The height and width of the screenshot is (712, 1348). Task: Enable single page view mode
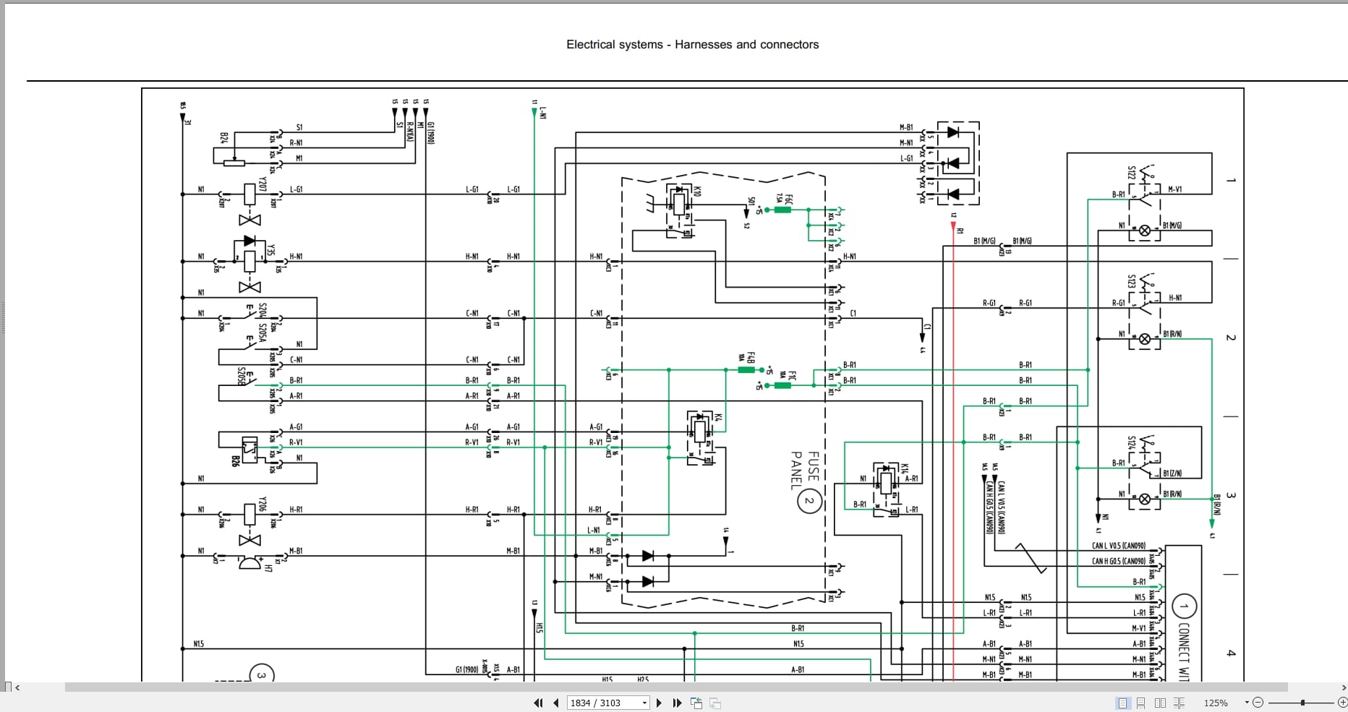(x=1122, y=703)
